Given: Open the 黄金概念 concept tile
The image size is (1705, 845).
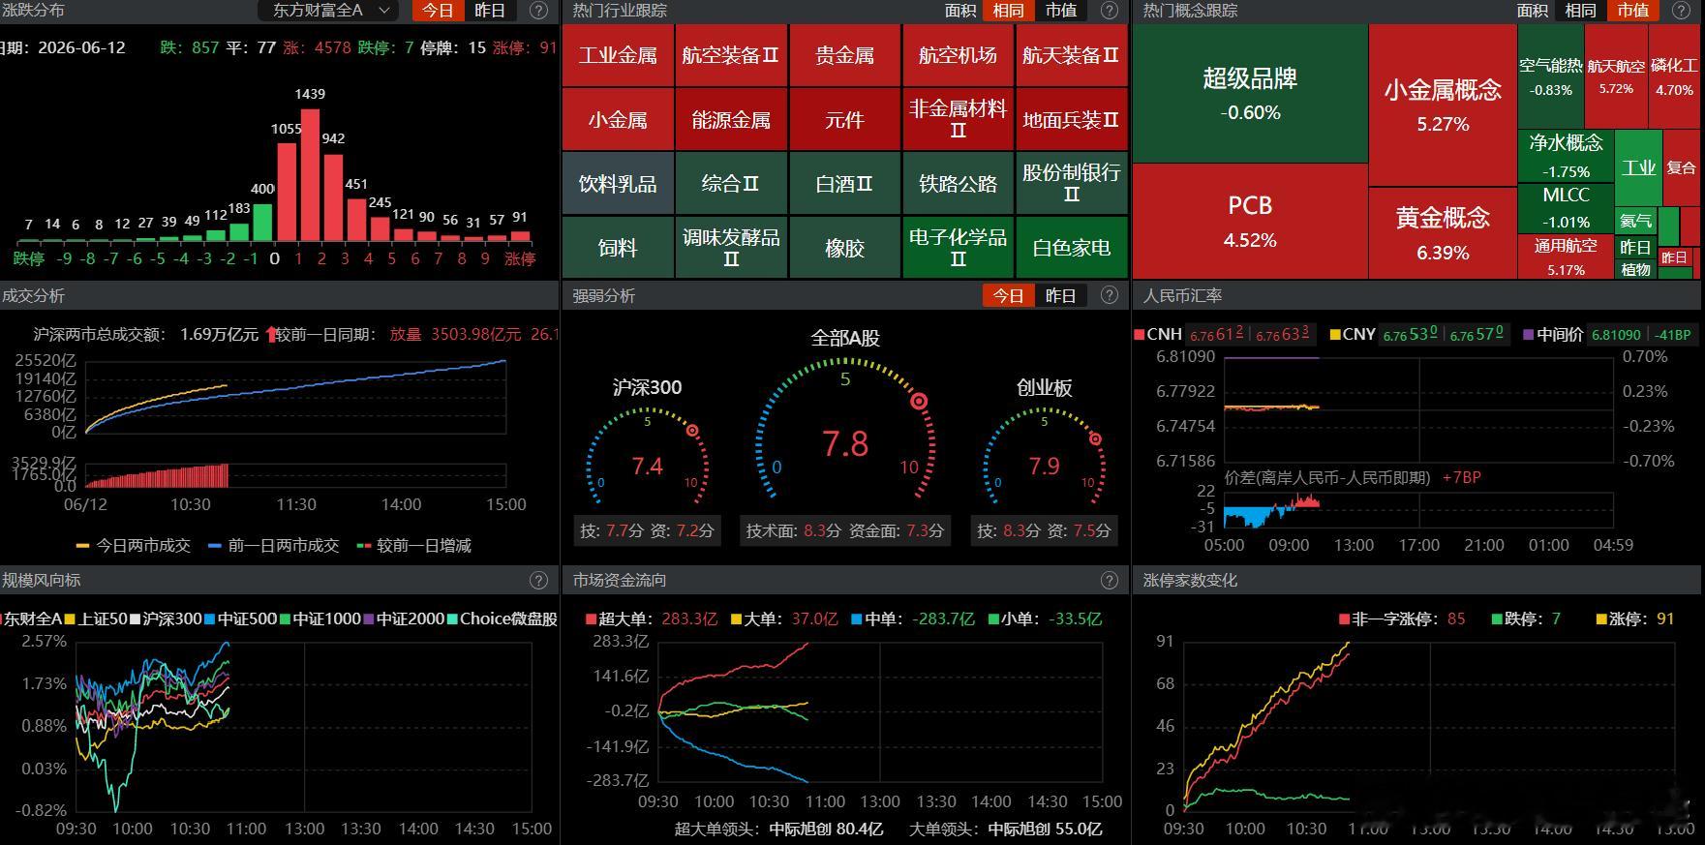Looking at the screenshot, I should click(1443, 233).
